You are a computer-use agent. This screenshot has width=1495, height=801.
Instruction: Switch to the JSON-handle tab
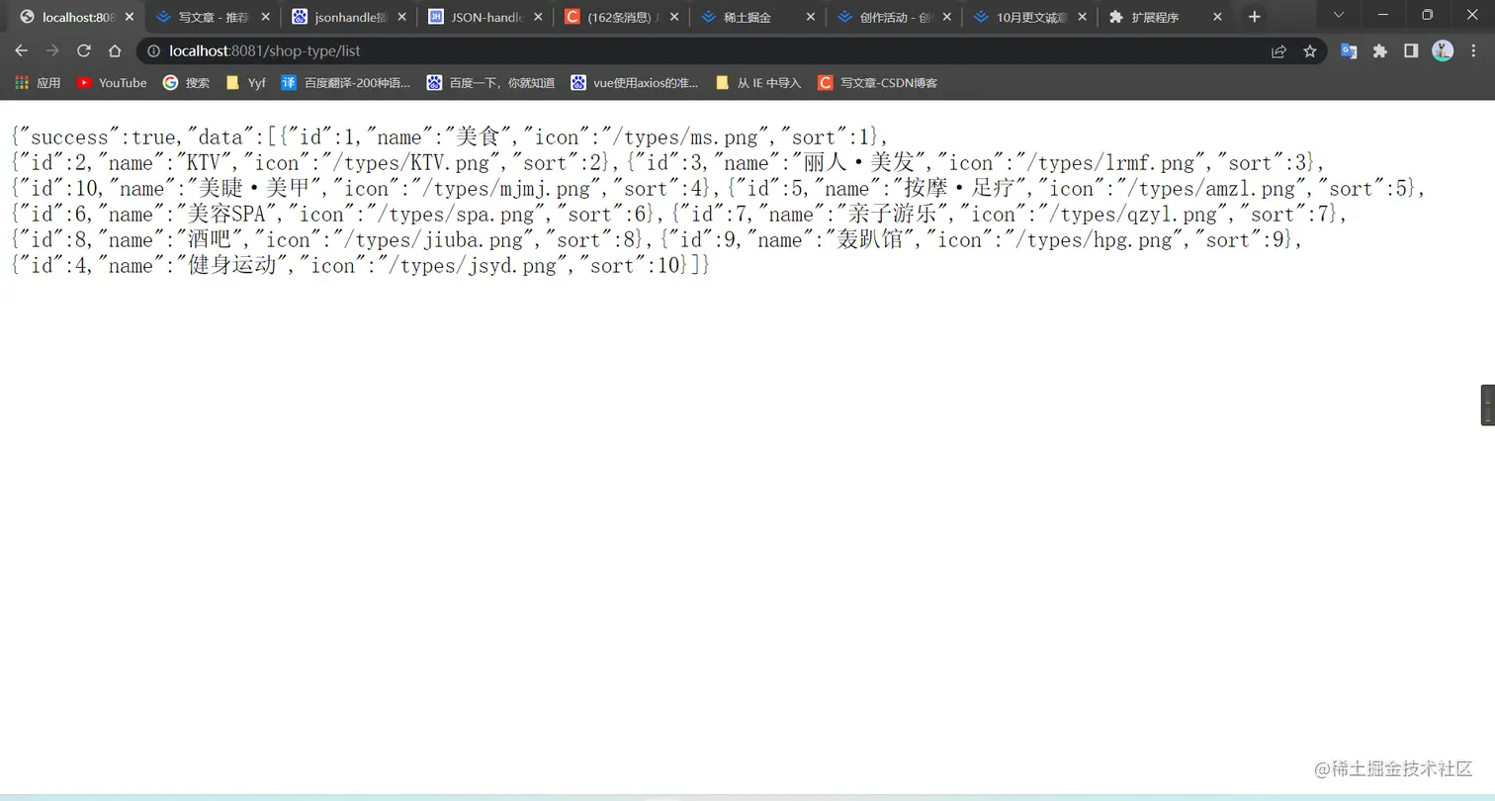pyautogui.click(x=484, y=17)
